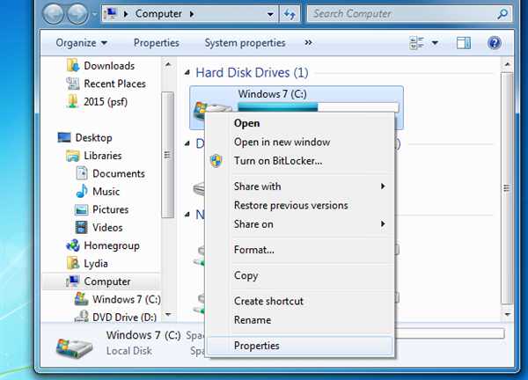Click the Hard Disk Drives (1) heading
This screenshot has width=528, height=380.
click(x=252, y=72)
